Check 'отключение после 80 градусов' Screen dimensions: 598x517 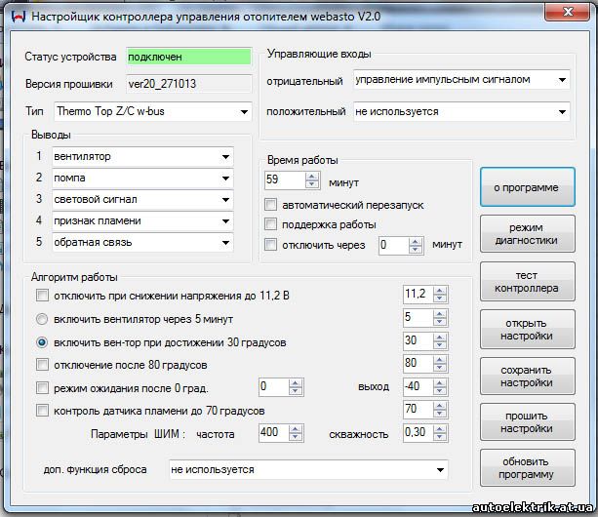[42, 365]
